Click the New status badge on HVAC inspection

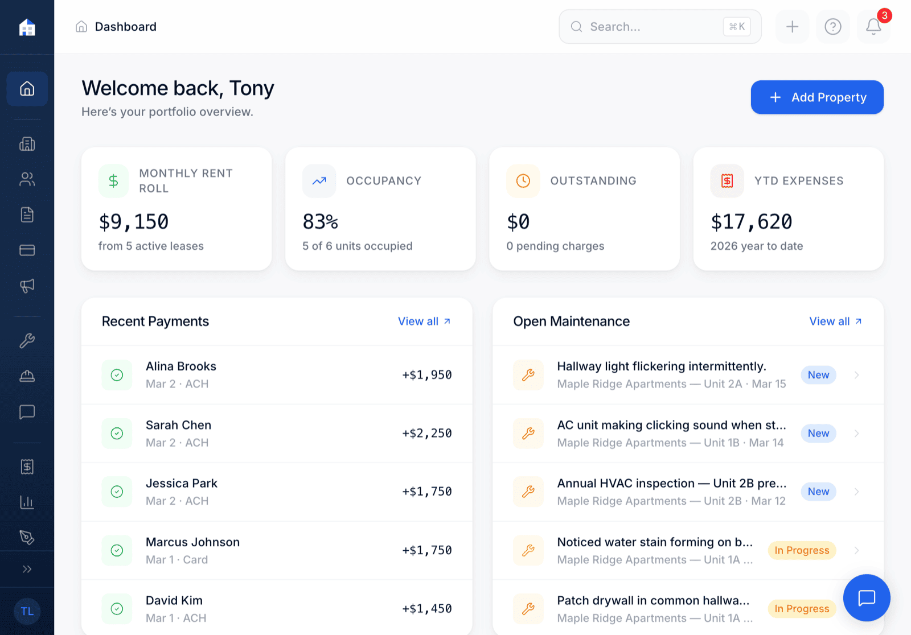(818, 491)
